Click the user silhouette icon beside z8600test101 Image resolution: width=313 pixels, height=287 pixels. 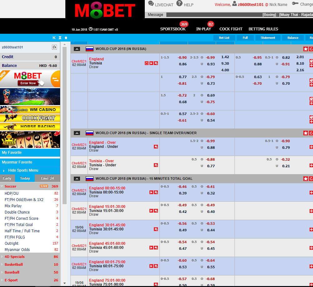pyautogui.click(x=235, y=3)
